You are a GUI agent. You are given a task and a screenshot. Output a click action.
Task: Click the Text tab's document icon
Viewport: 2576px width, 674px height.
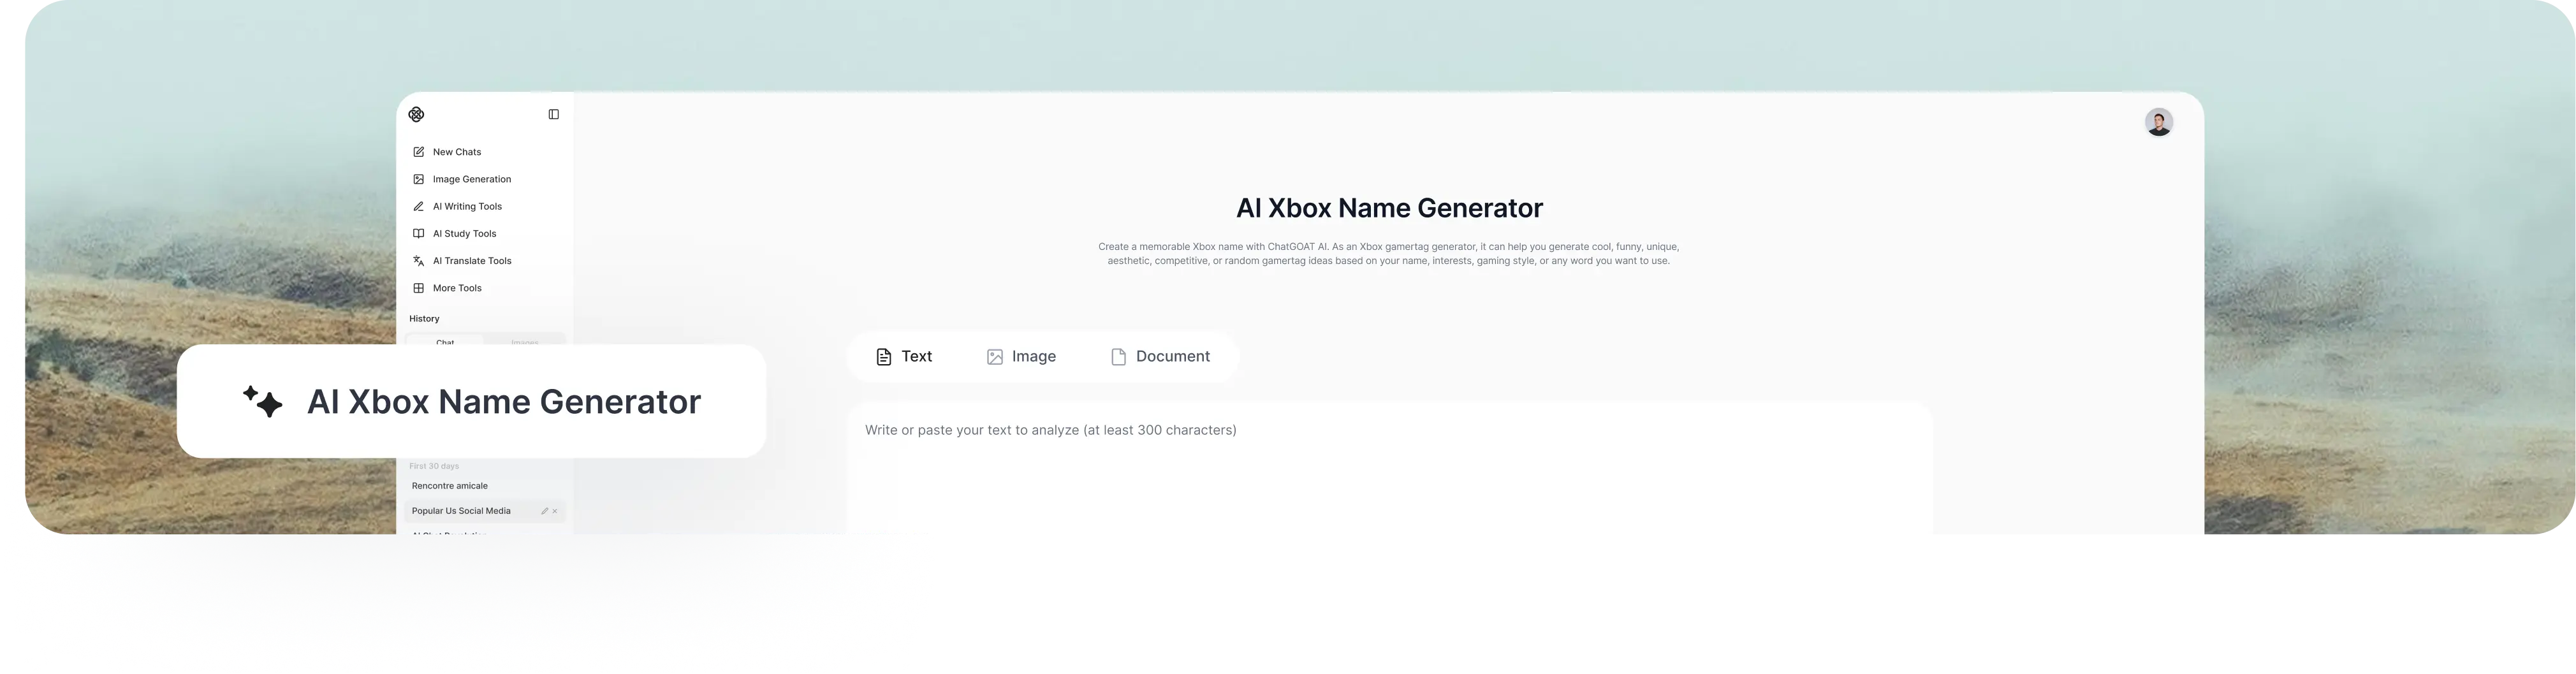pyautogui.click(x=883, y=357)
